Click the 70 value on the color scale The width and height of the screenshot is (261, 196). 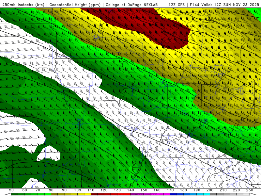38,190
